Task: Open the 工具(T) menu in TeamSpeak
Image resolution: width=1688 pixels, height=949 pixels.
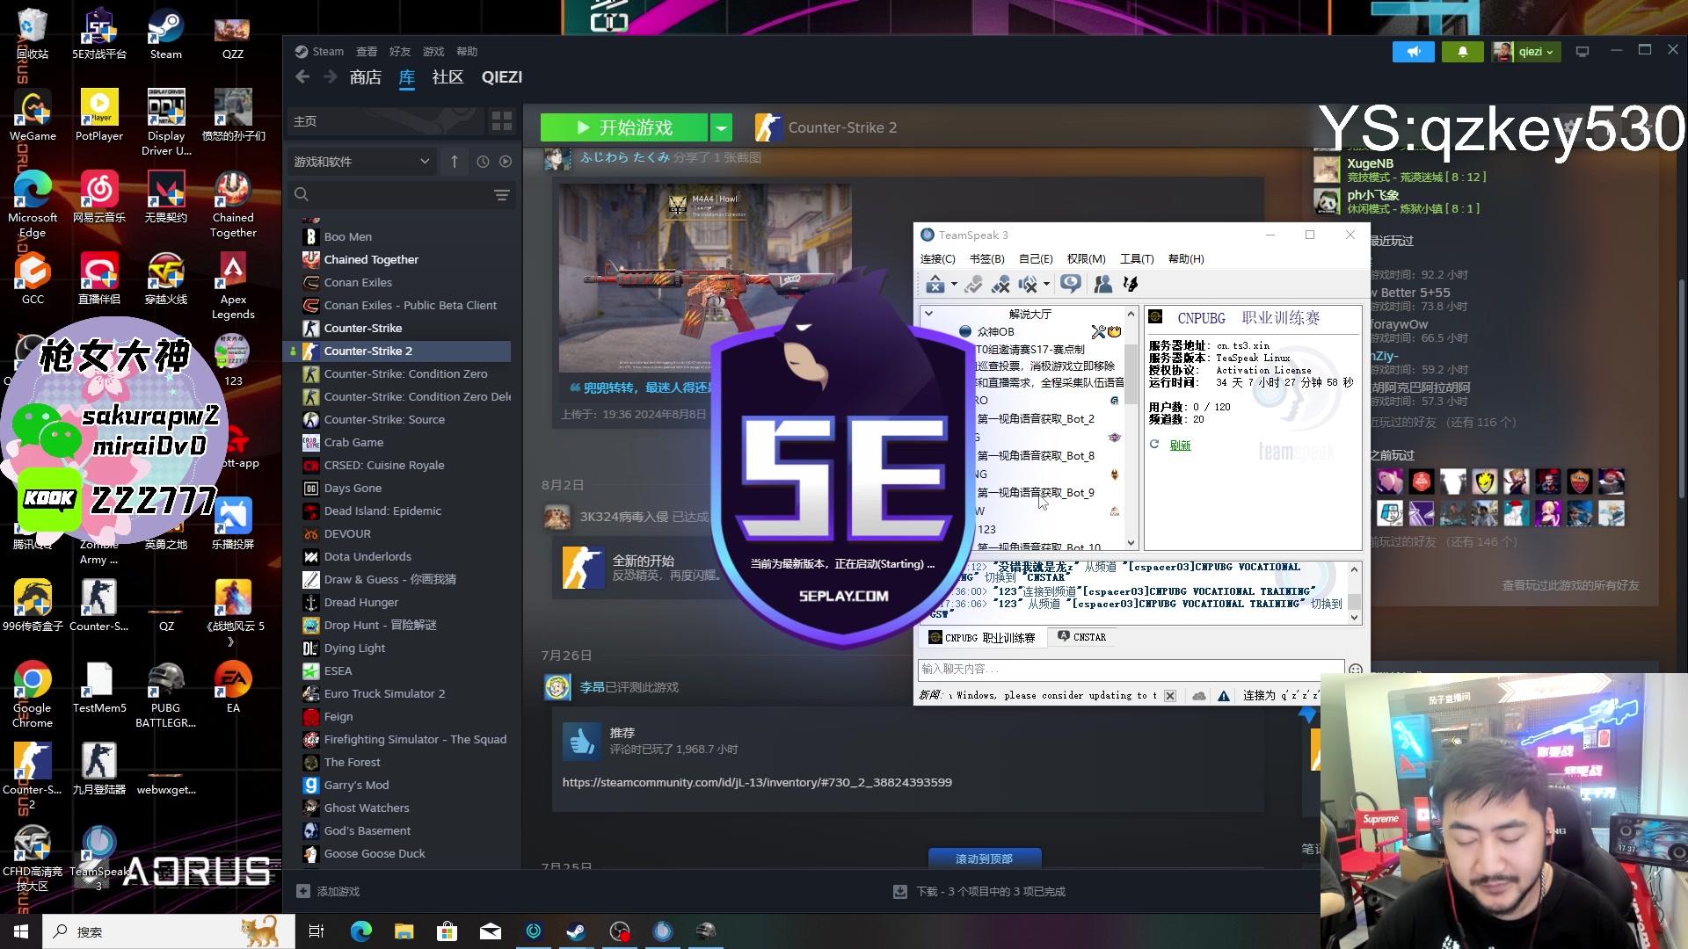Action: (x=1137, y=258)
